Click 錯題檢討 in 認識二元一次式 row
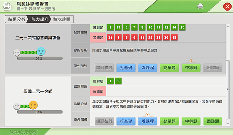The image size is (233, 135). point(104,121)
